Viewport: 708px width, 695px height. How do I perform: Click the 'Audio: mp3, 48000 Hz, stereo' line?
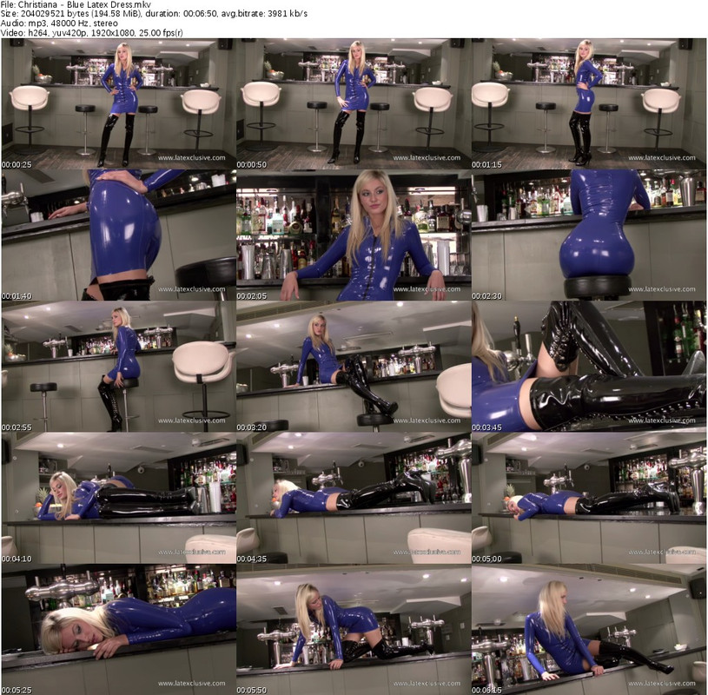pos(59,23)
